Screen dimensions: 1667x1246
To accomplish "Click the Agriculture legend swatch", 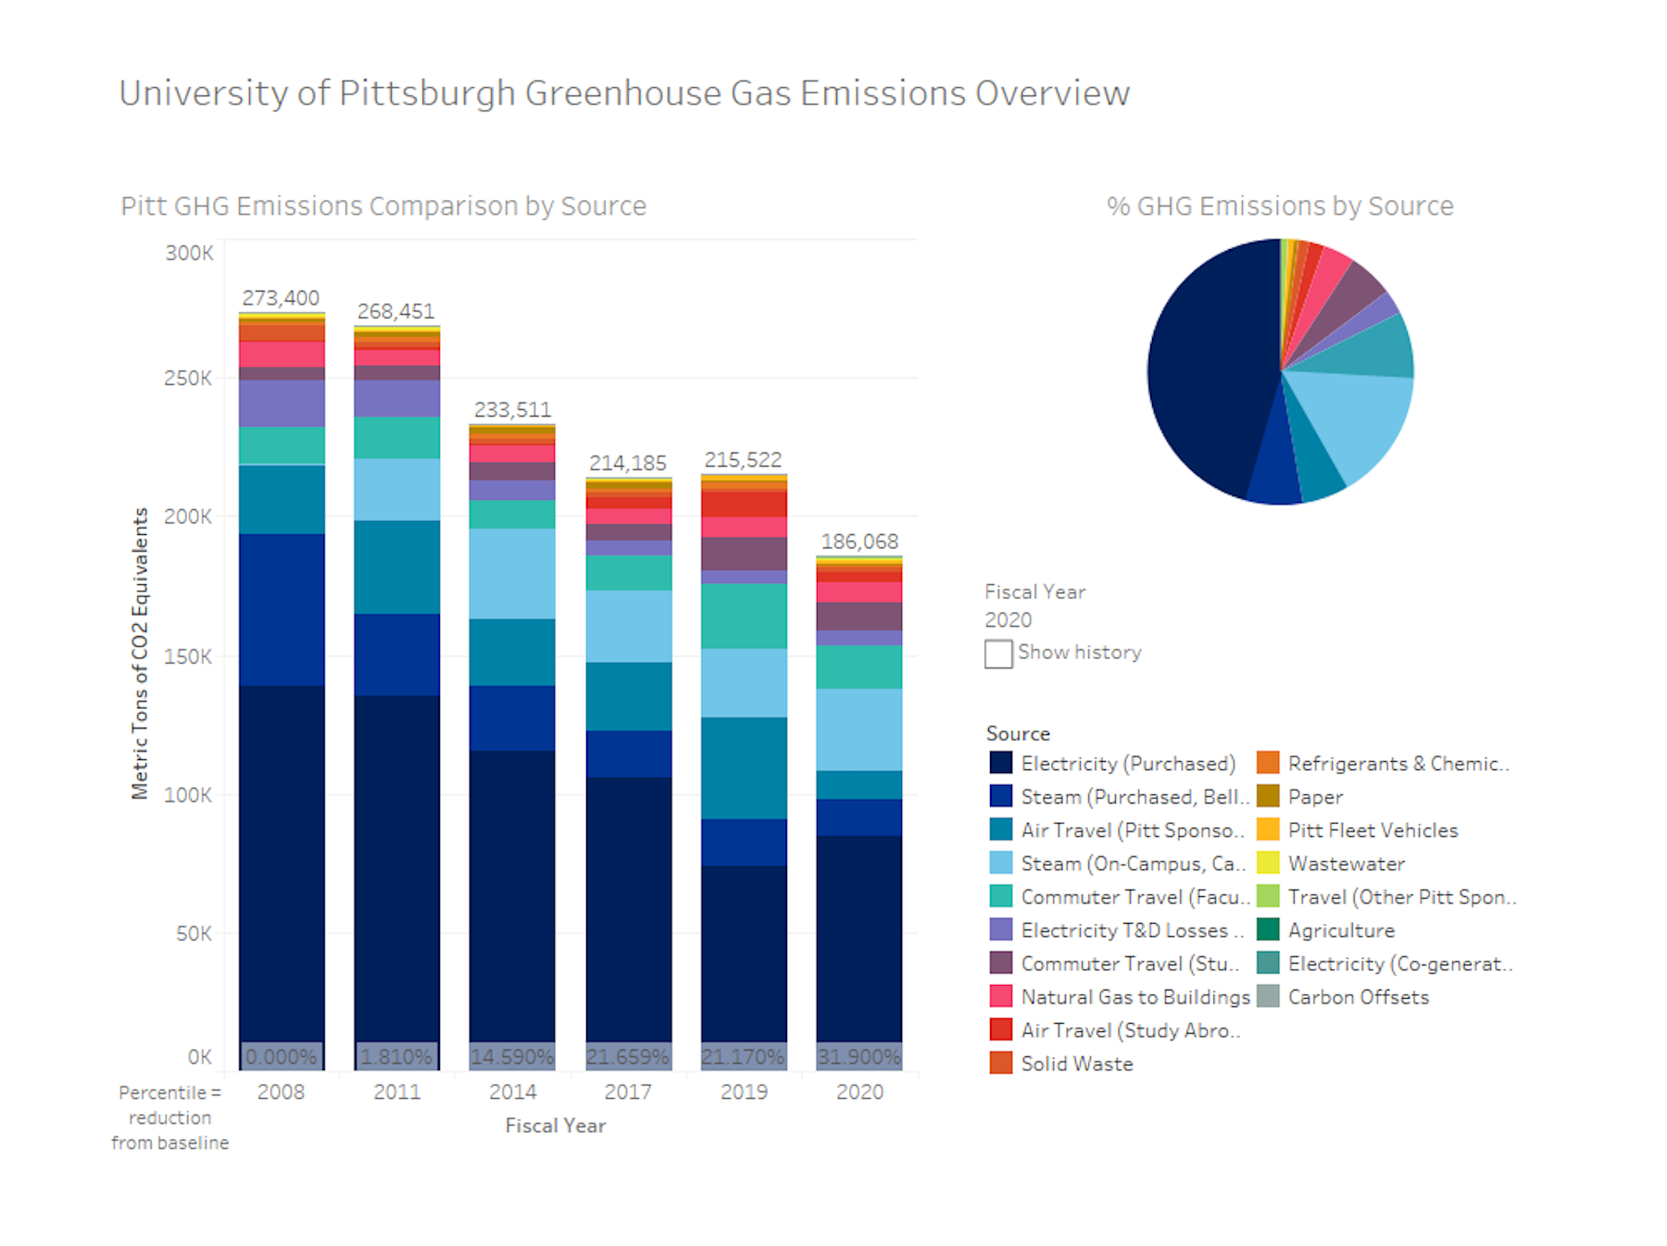I will 1268,929.
